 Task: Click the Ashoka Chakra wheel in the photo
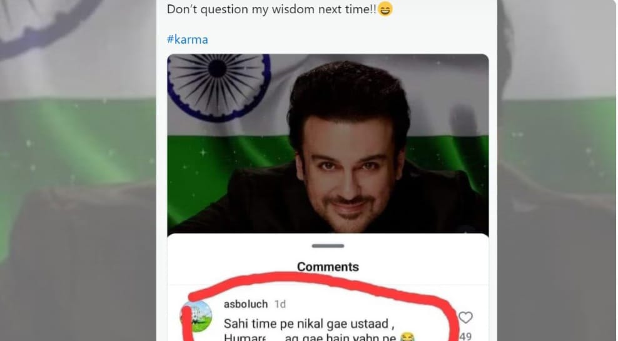[219, 87]
